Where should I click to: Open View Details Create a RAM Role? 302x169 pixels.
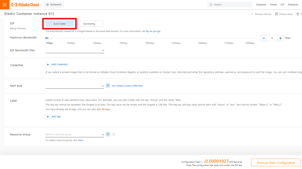pyautogui.click(x=127, y=86)
